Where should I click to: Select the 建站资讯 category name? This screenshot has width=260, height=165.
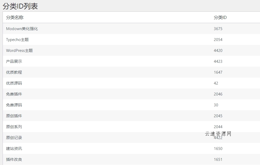[14, 149]
